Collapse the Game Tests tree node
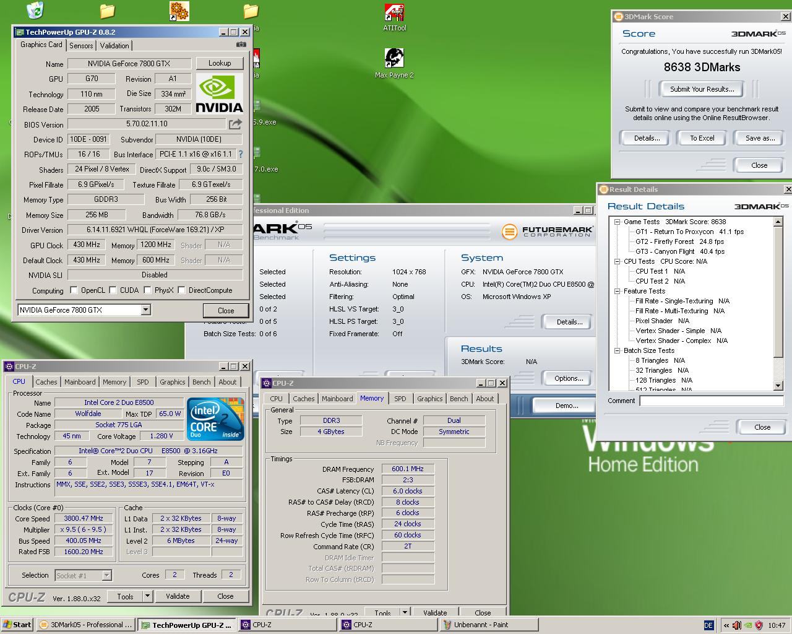This screenshot has height=634, width=792. pos(617,222)
